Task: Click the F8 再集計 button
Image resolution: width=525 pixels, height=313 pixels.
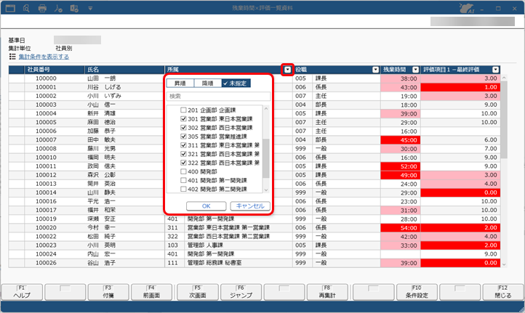Action: pos(327,292)
